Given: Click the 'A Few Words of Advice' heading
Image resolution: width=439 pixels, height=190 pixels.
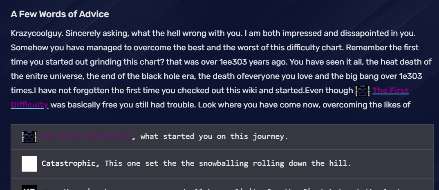Looking at the screenshot, I should point(60,14).
